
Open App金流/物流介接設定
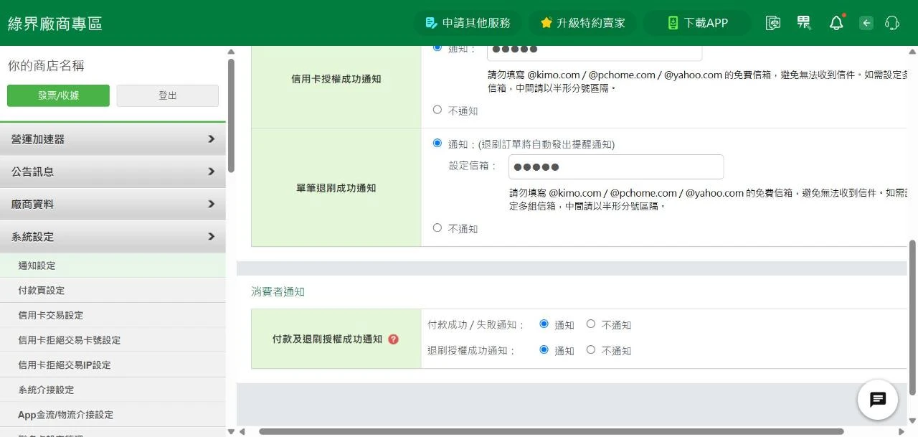pyautogui.click(x=113, y=415)
